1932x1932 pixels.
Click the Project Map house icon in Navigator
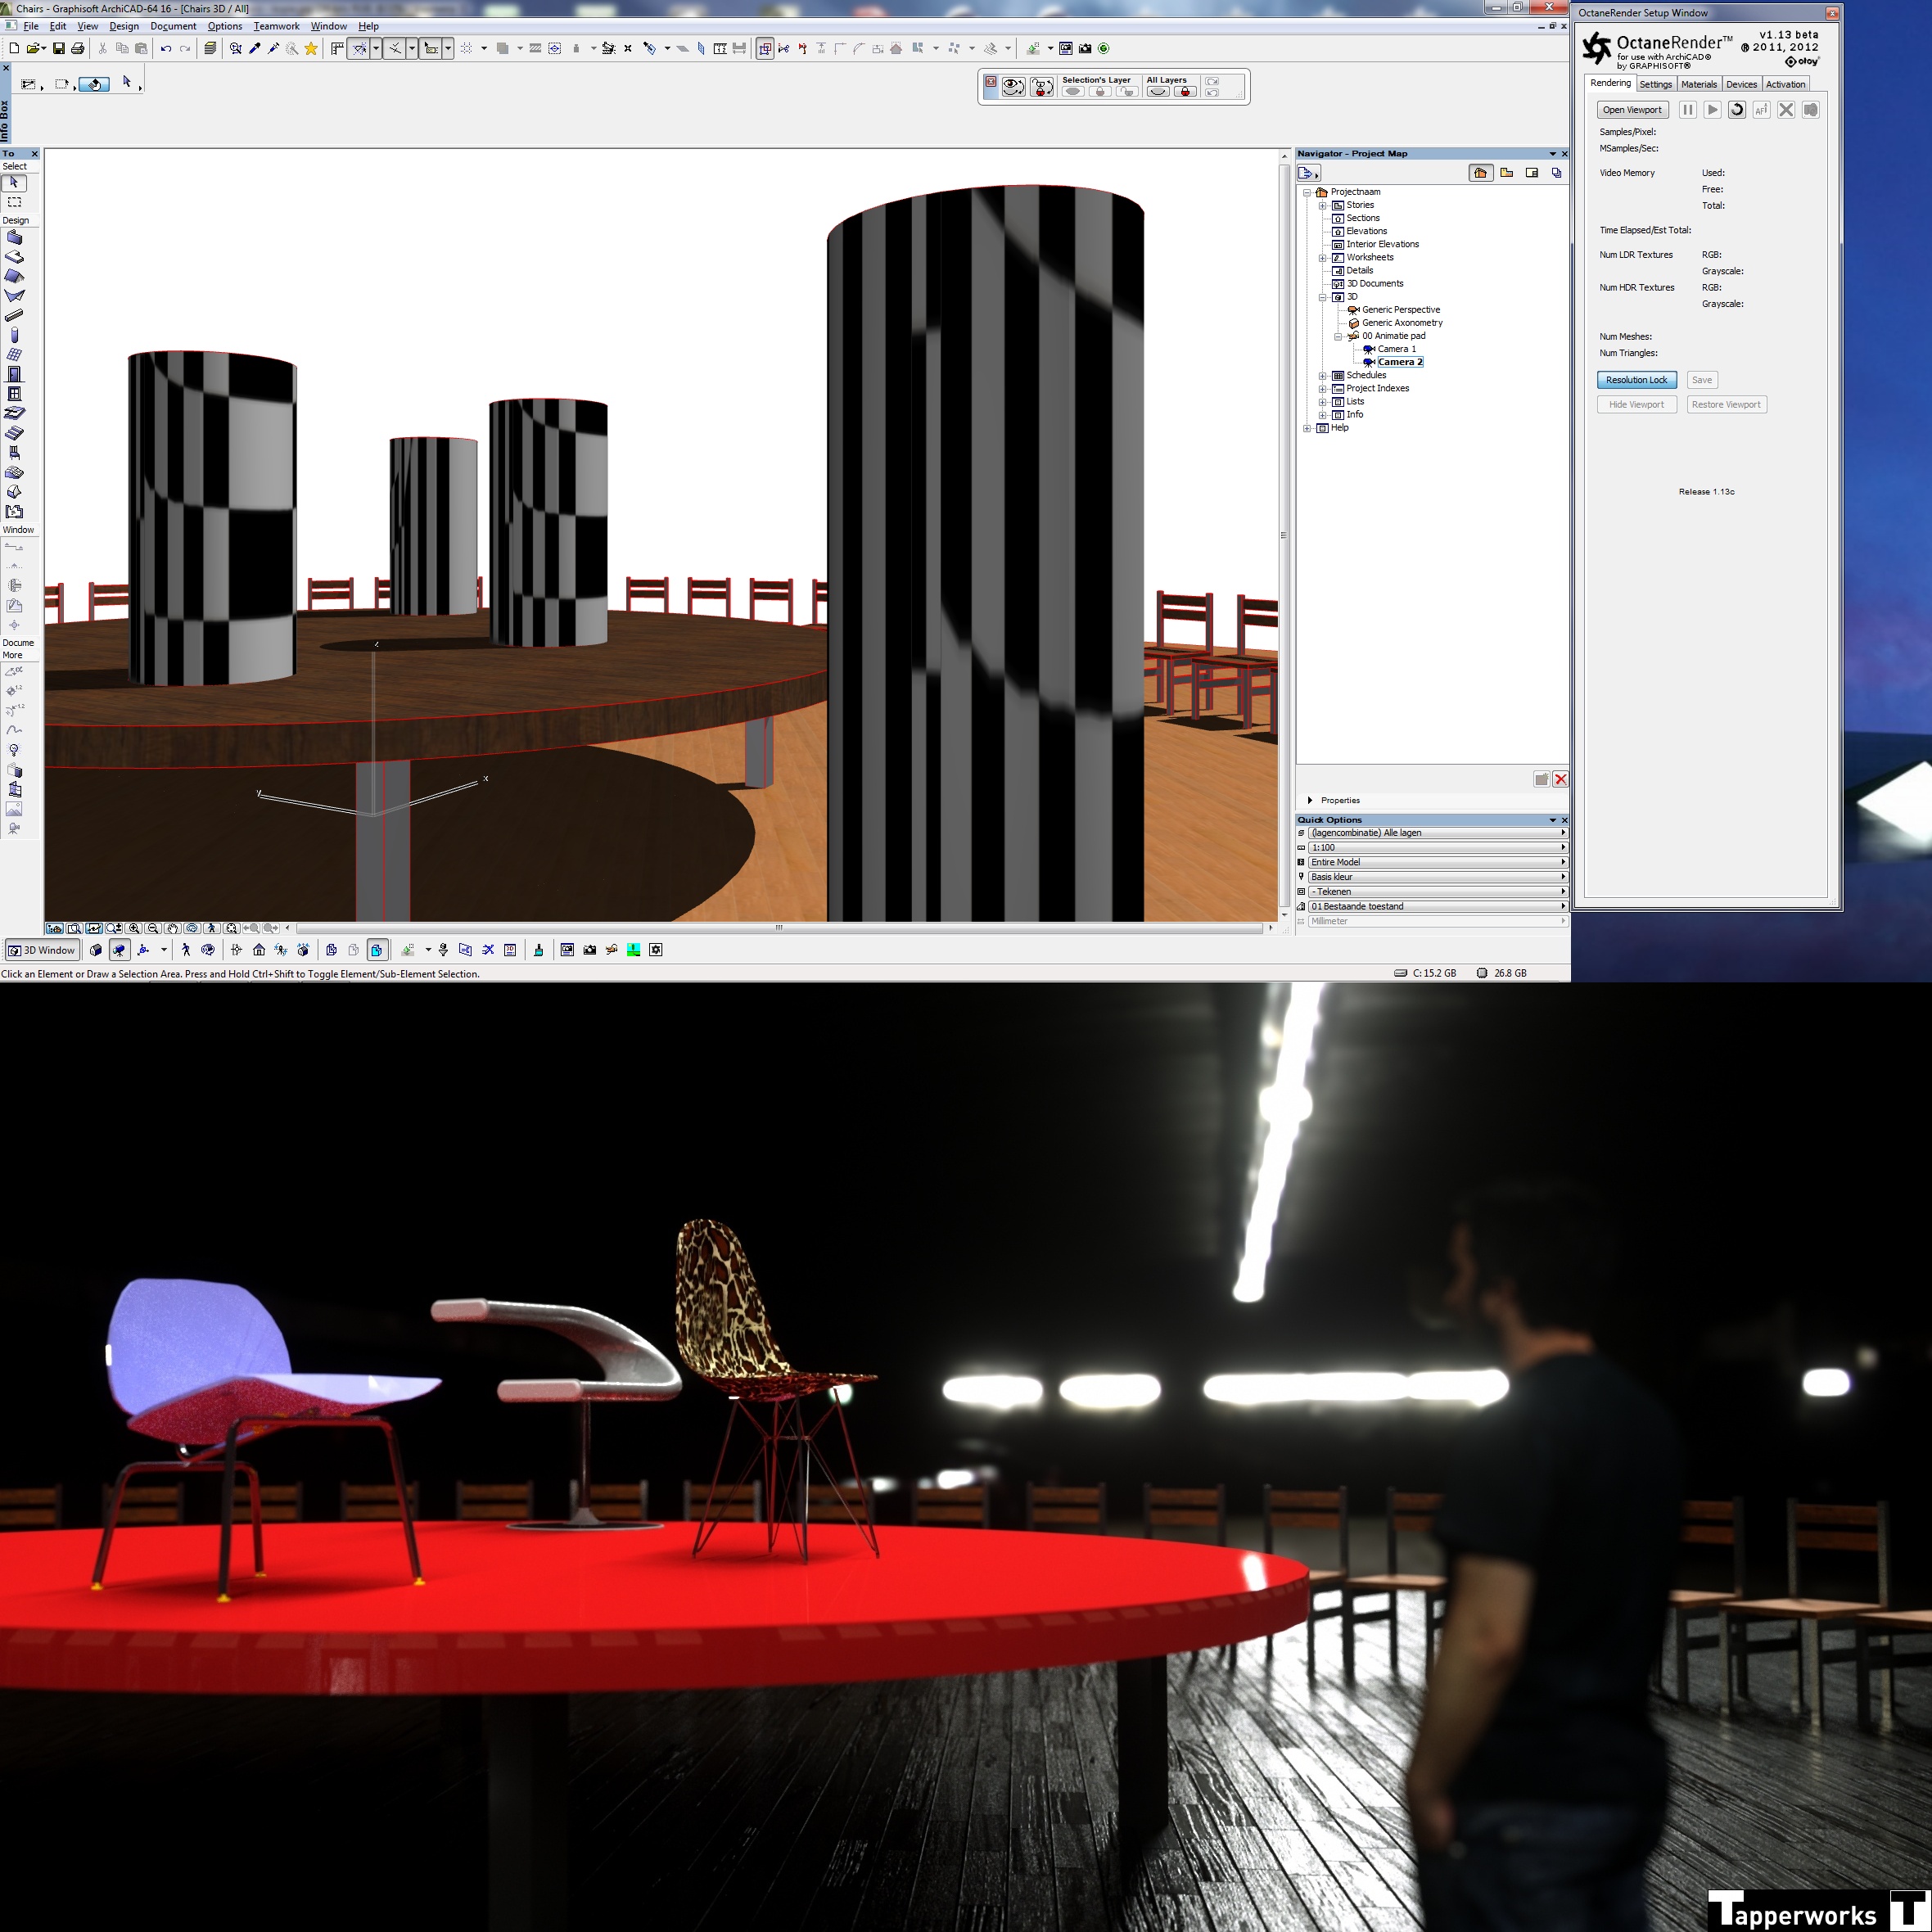(1480, 173)
